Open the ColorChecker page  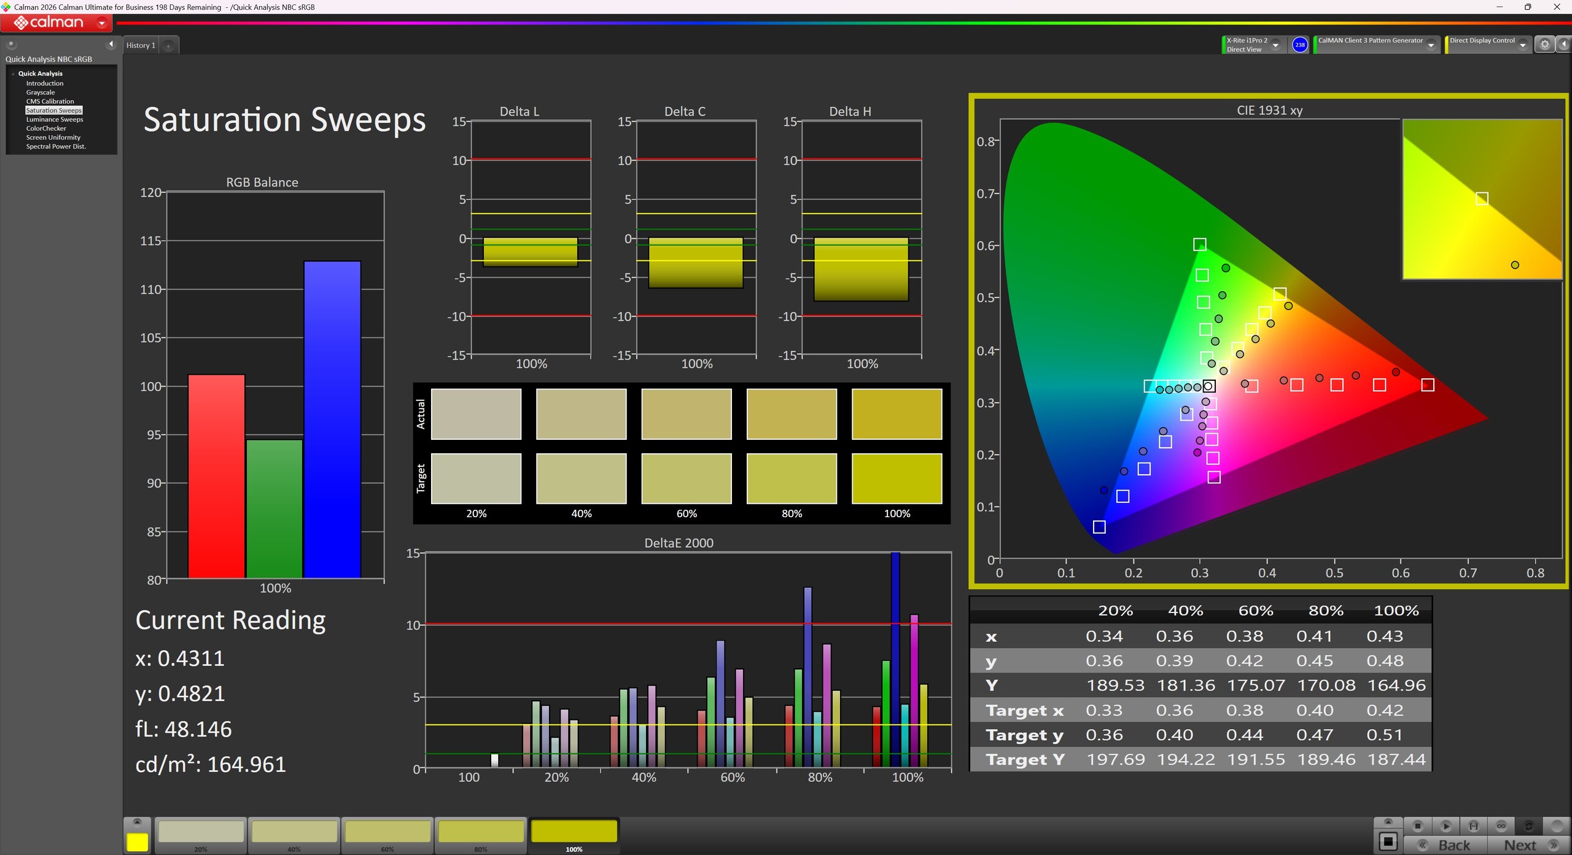click(x=46, y=128)
